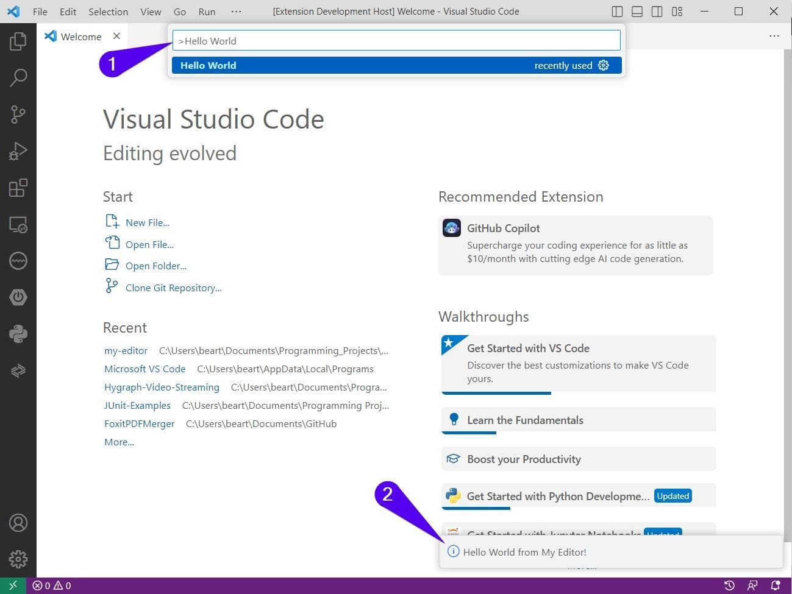792x594 pixels.
Task: Configure keybinding gear for Hello World command
Action: click(604, 65)
